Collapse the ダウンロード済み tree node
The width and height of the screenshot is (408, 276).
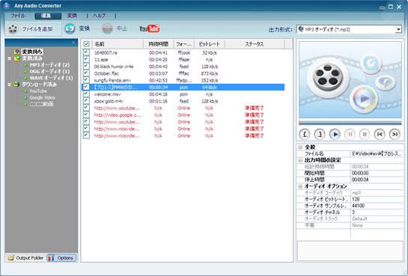click(x=10, y=85)
